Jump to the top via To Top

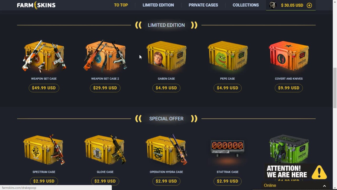121,5
